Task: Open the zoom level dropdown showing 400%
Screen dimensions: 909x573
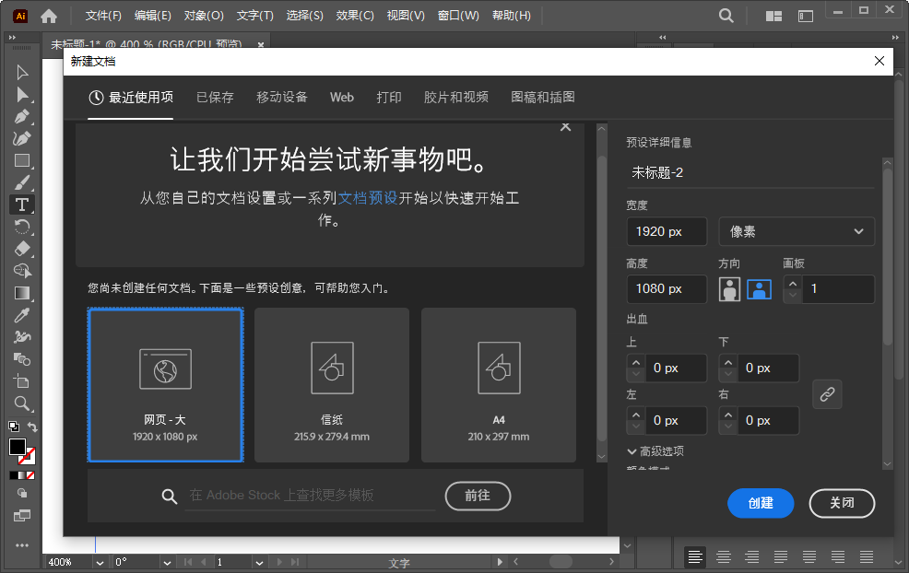Action: pos(100,563)
